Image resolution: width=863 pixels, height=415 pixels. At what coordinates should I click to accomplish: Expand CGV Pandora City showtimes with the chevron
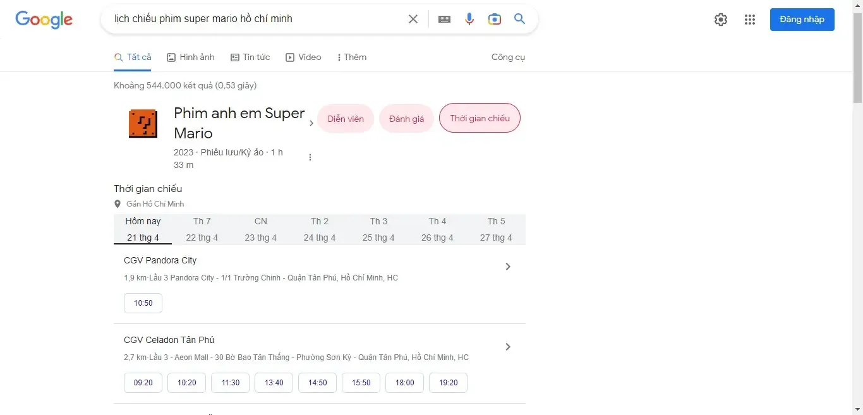click(508, 267)
